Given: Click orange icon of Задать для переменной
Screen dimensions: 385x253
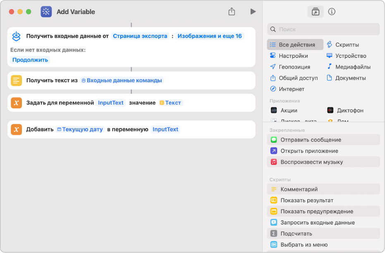Looking at the screenshot, I should pyautogui.click(x=17, y=103).
